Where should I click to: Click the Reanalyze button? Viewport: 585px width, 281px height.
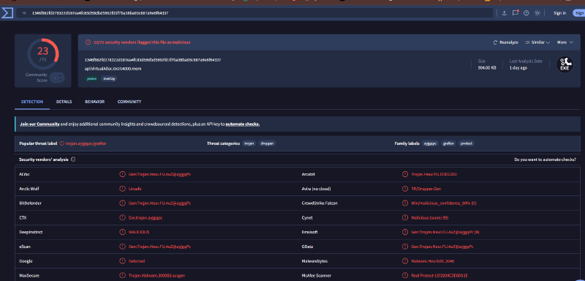point(505,42)
